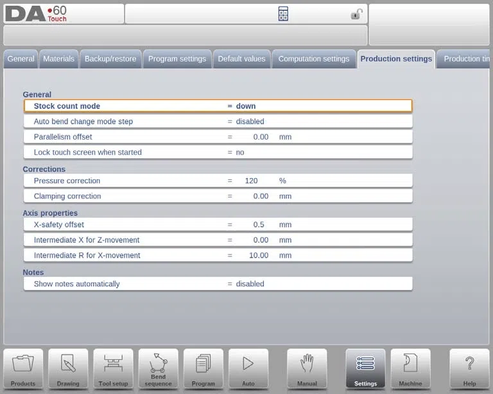This screenshot has width=493, height=394.
Task: Click the open padlock icon
Action: [356, 14]
